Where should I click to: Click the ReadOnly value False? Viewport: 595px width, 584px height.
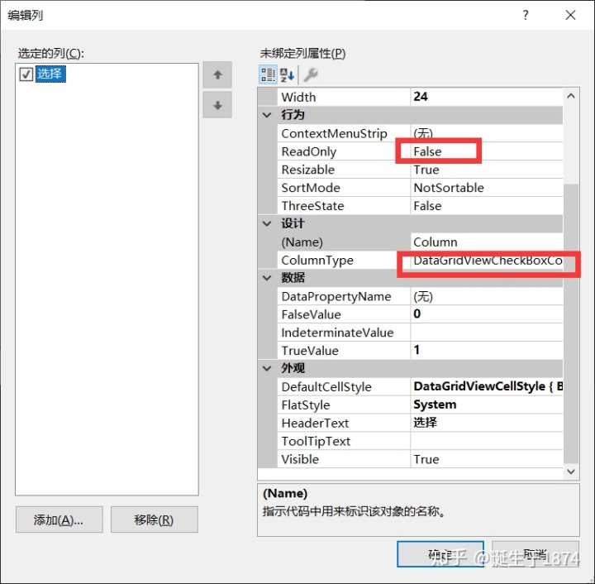(487, 151)
